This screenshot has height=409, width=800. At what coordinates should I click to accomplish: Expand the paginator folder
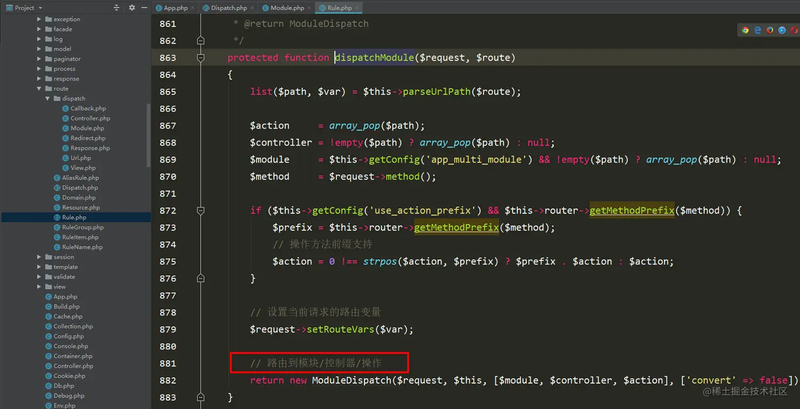(x=39, y=59)
